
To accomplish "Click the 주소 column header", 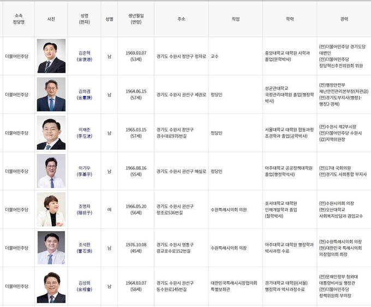I will [x=181, y=19].
